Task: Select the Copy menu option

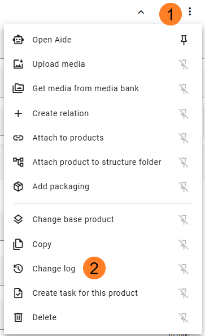Action: coord(103,244)
